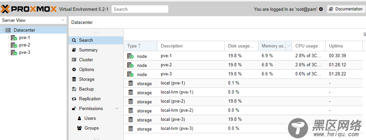Click the side menu scroll-down arrow

pyautogui.click(x=96, y=139)
